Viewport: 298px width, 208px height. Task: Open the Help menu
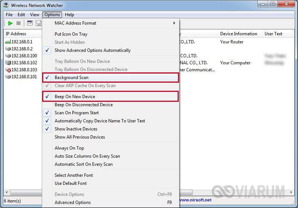(x=69, y=15)
